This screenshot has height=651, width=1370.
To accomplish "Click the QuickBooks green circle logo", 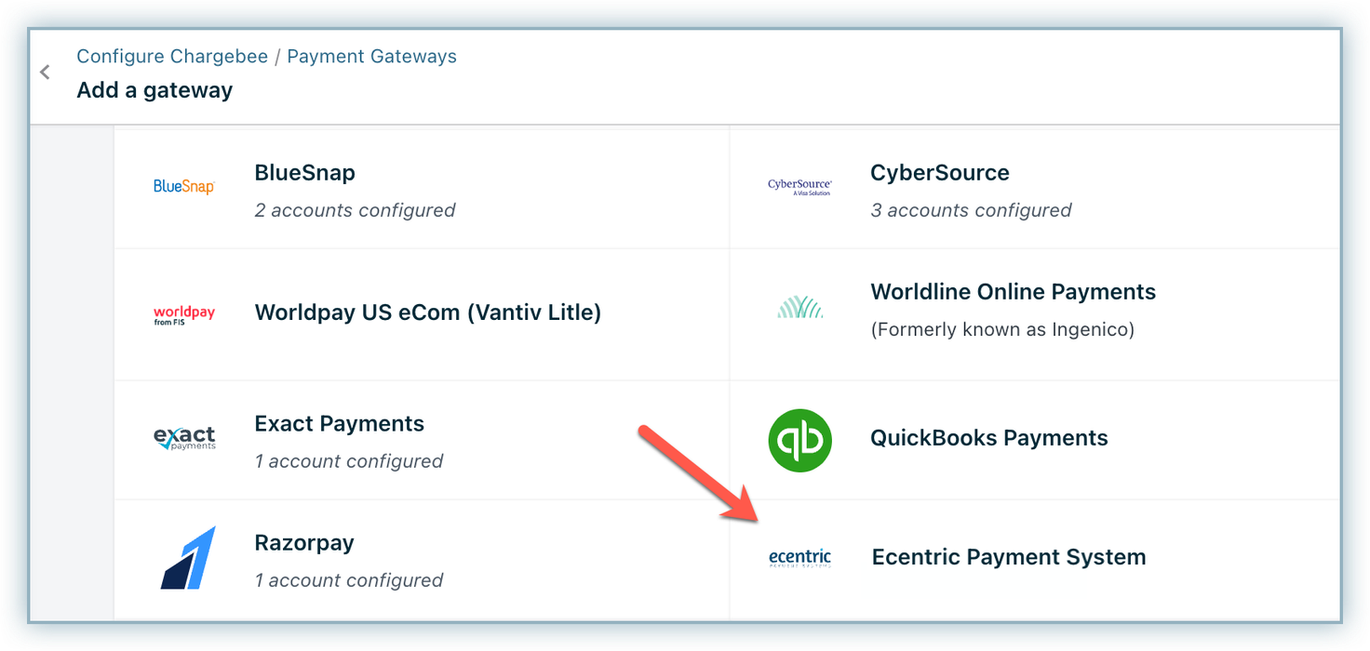I will tap(799, 440).
